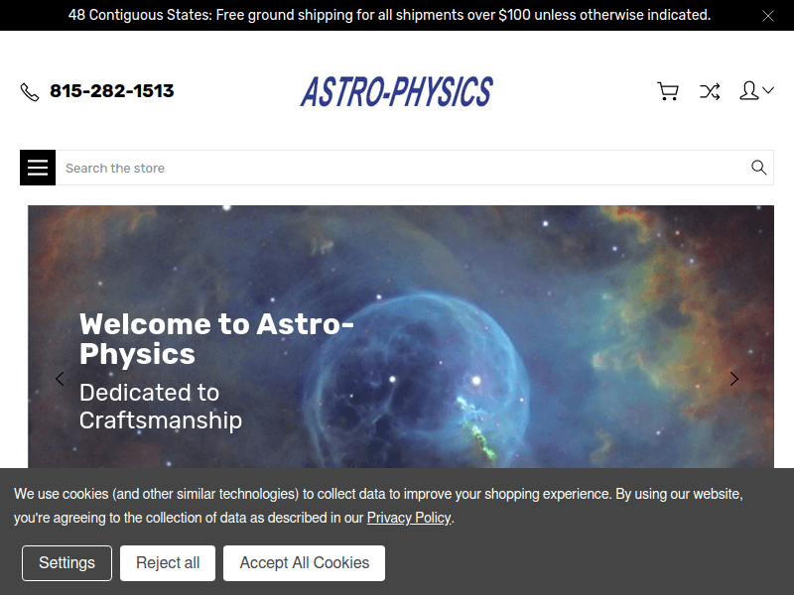Screen dimensions: 794x595
Task: Click the compare products shuffle icon
Action: 709,90
